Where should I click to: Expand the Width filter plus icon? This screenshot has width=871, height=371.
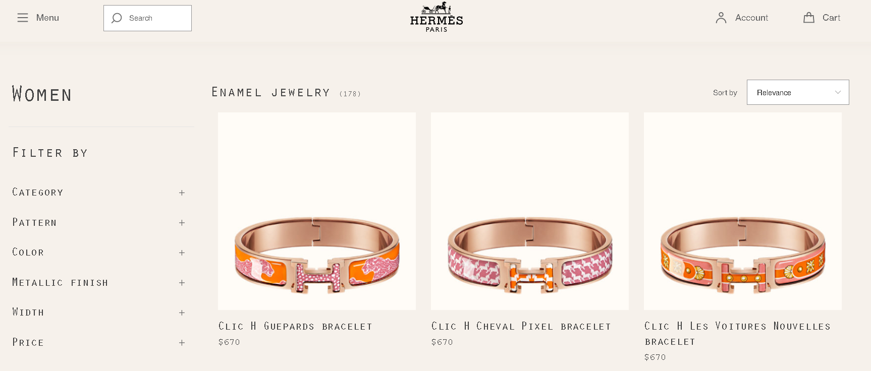182,313
